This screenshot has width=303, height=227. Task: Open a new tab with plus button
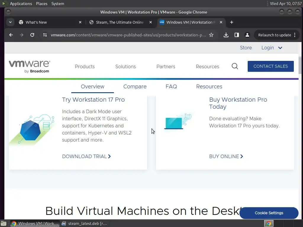coord(231,22)
